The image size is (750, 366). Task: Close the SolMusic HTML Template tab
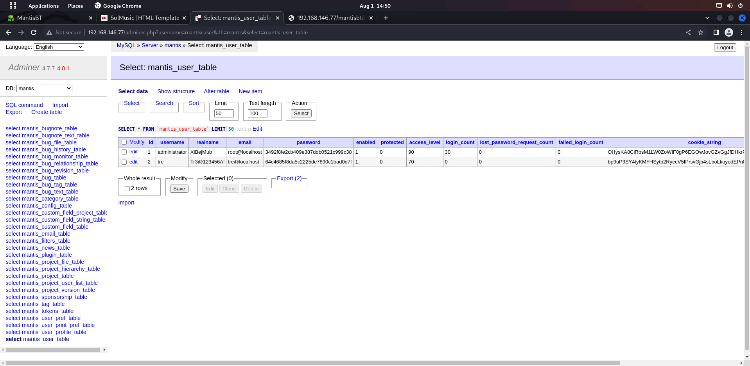point(184,18)
